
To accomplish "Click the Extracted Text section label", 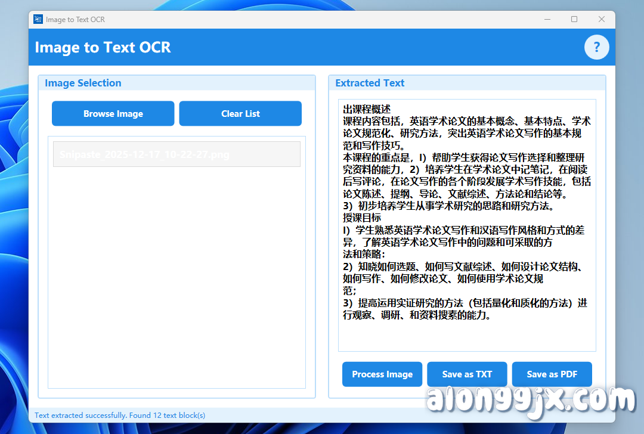I will tap(369, 83).
